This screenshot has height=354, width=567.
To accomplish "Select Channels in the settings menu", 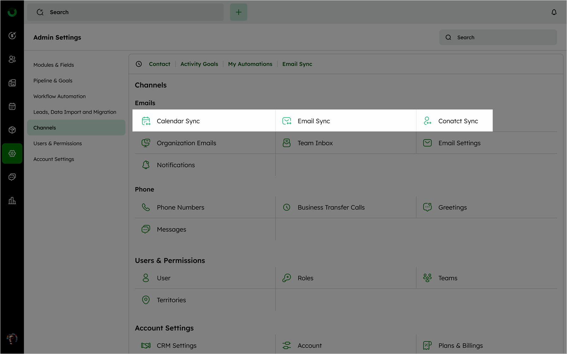I will click(76, 128).
